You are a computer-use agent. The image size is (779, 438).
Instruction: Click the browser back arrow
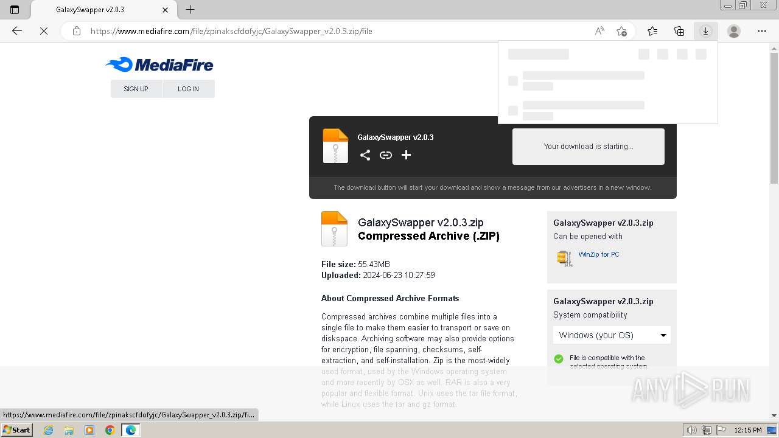point(17,31)
